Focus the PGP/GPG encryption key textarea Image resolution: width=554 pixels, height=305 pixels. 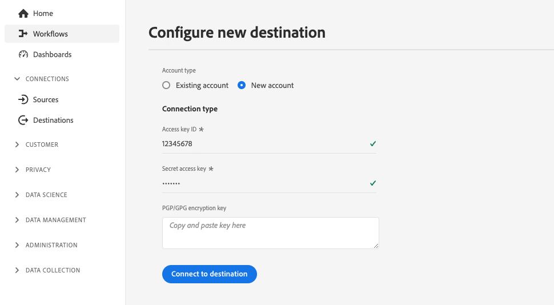pyautogui.click(x=270, y=232)
